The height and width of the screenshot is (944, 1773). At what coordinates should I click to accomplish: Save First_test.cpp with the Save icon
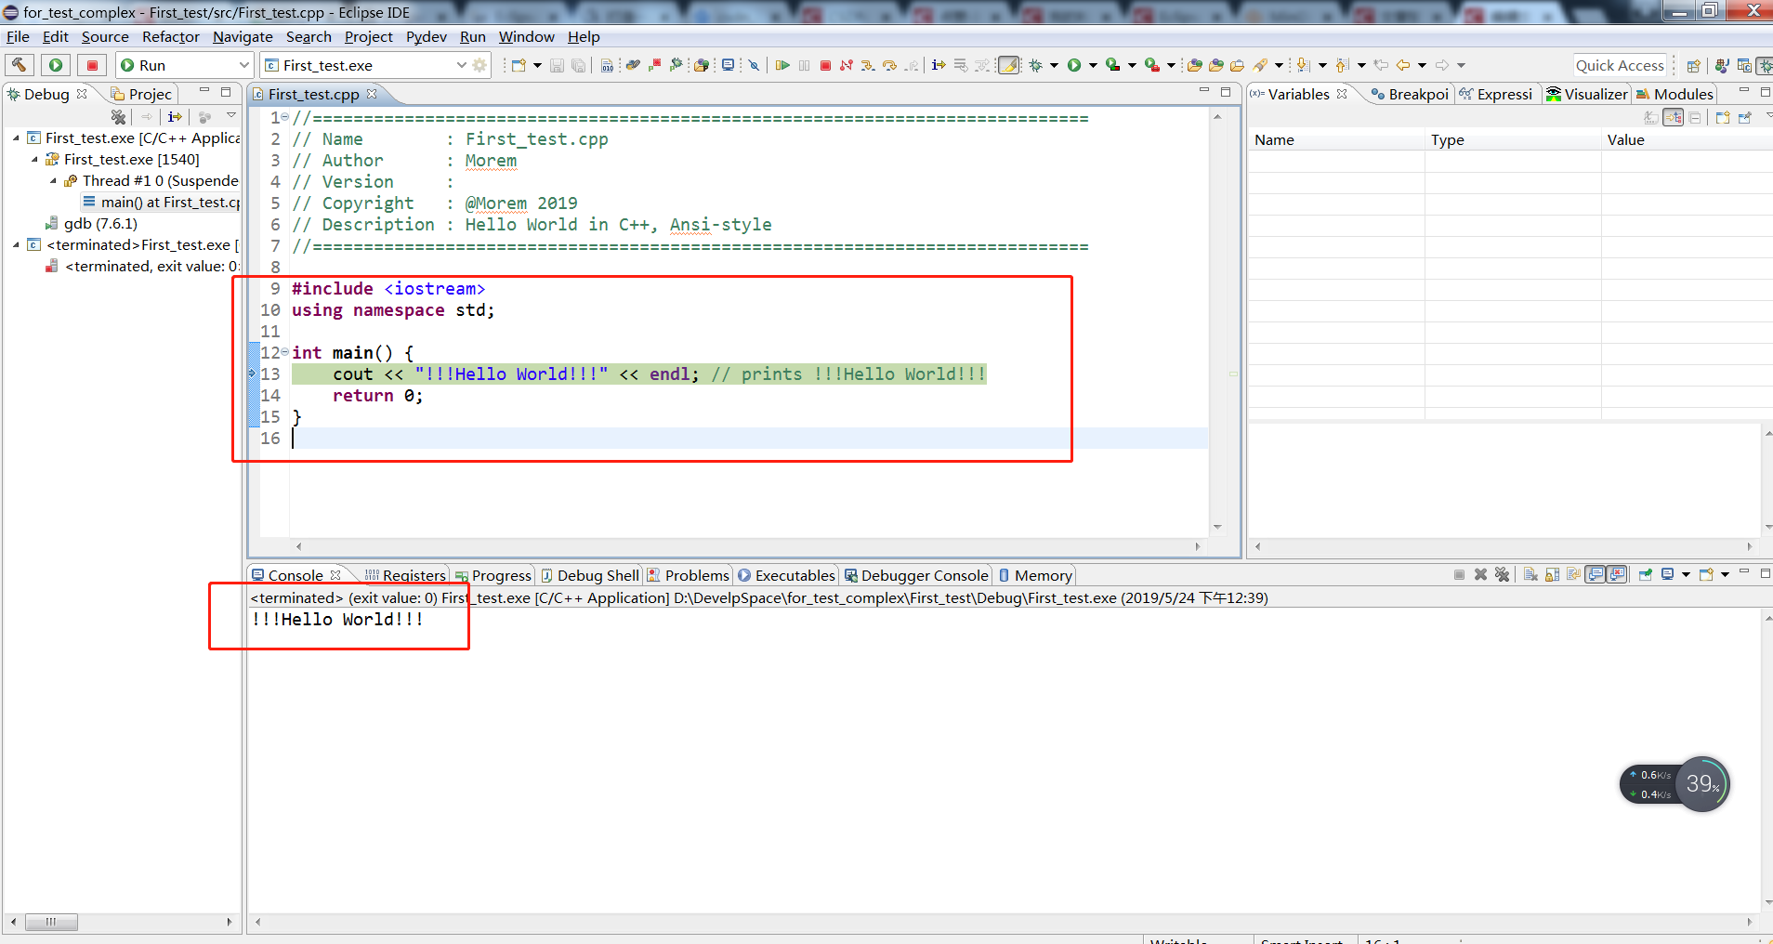(557, 65)
